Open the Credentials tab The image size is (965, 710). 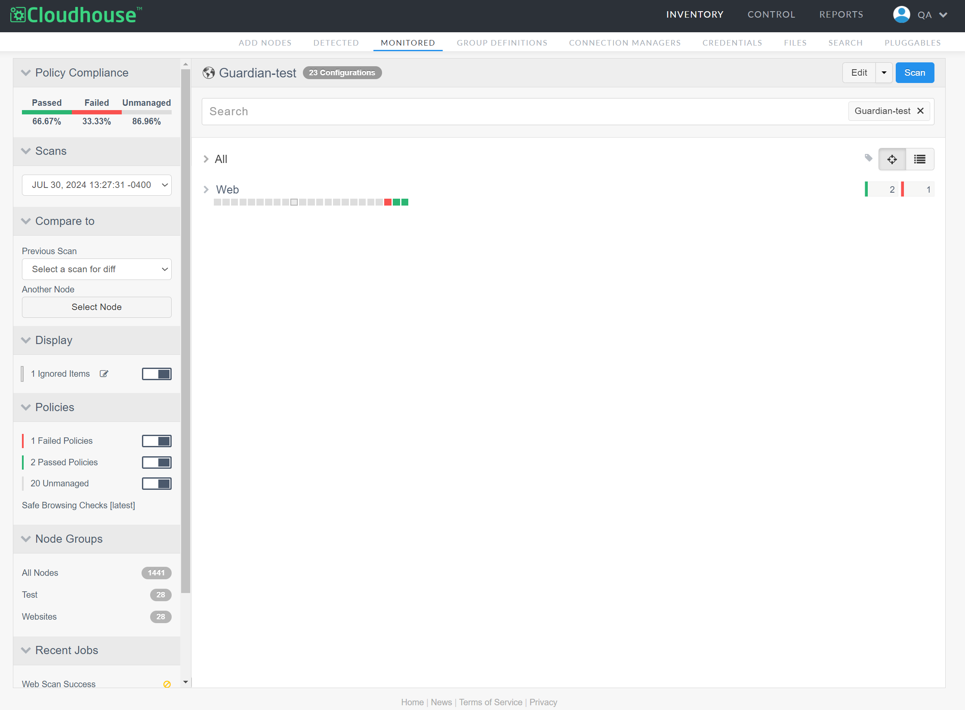[732, 43]
